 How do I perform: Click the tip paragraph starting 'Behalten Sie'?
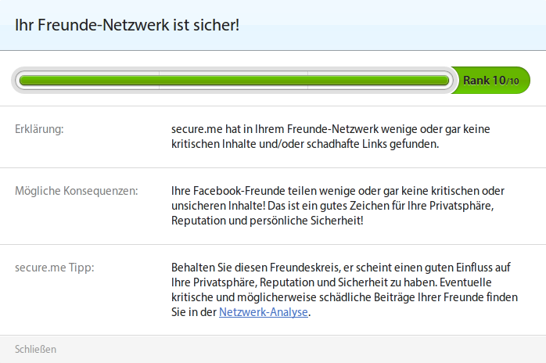coord(344,289)
